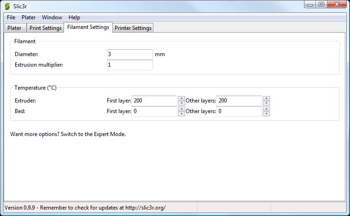Screen dimensions: 350x216
Task: Increase Bed Other layers temperature with up arrow
Action: pos(266,108)
